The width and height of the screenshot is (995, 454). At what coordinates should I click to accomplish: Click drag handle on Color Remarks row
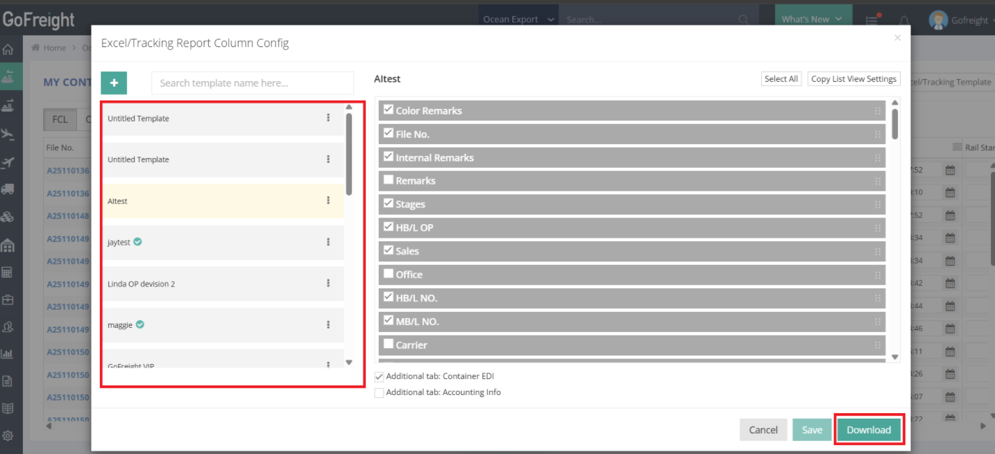tap(878, 111)
